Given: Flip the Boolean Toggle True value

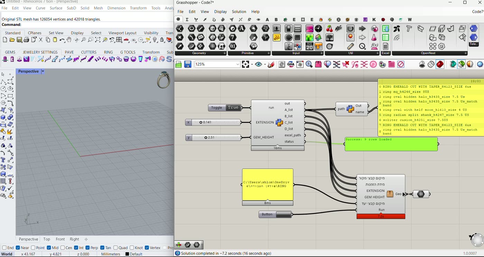Looking at the screenshot, I should coord(233,107).
